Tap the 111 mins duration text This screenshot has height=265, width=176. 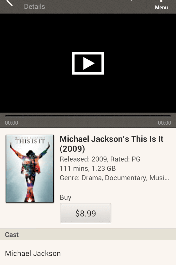74,169
